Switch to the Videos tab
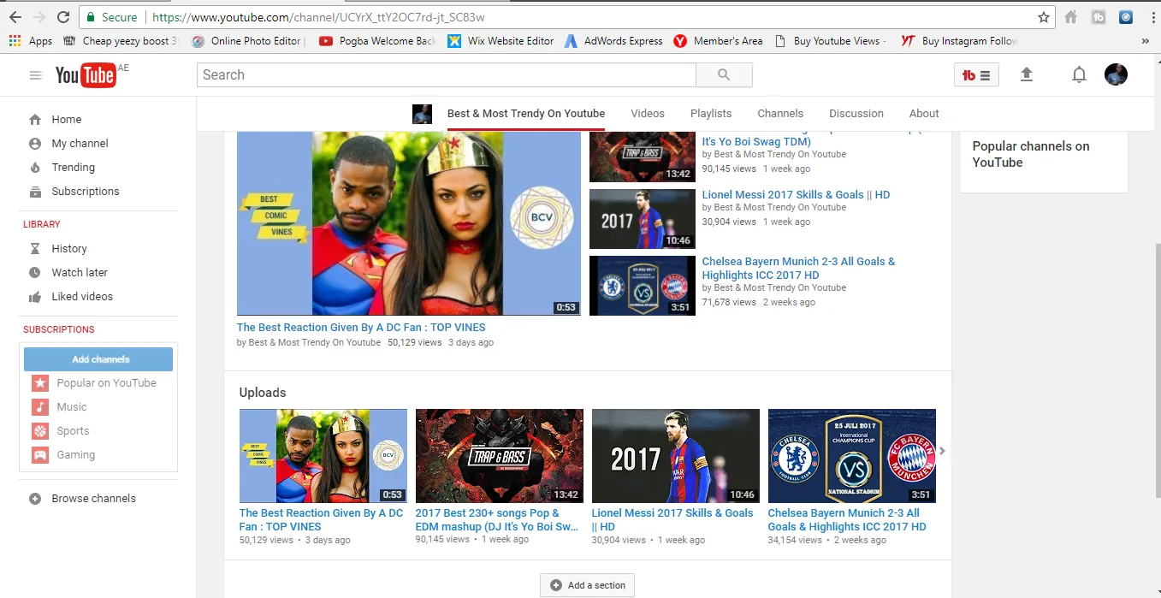Viewport: 1161px width, 598px height. click(x=647, y=113)
